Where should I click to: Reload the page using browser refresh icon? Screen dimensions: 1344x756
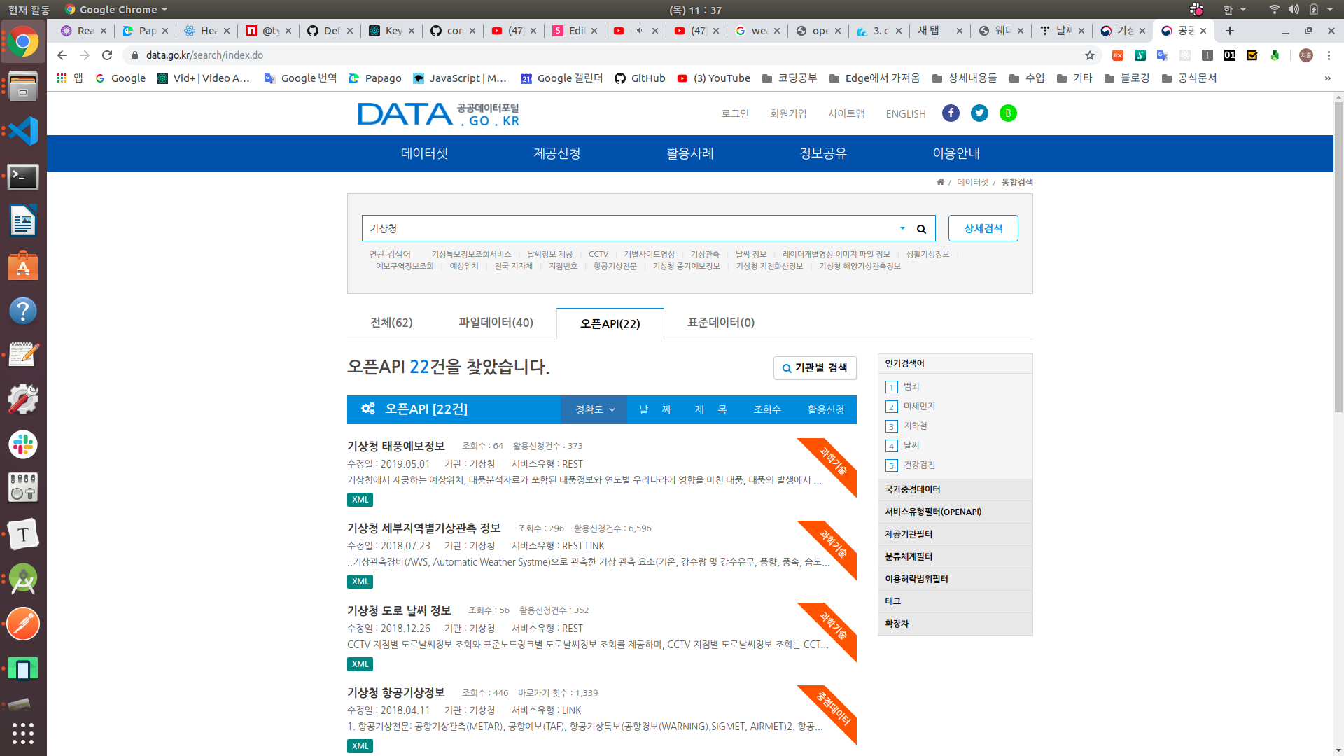[107, 55]
